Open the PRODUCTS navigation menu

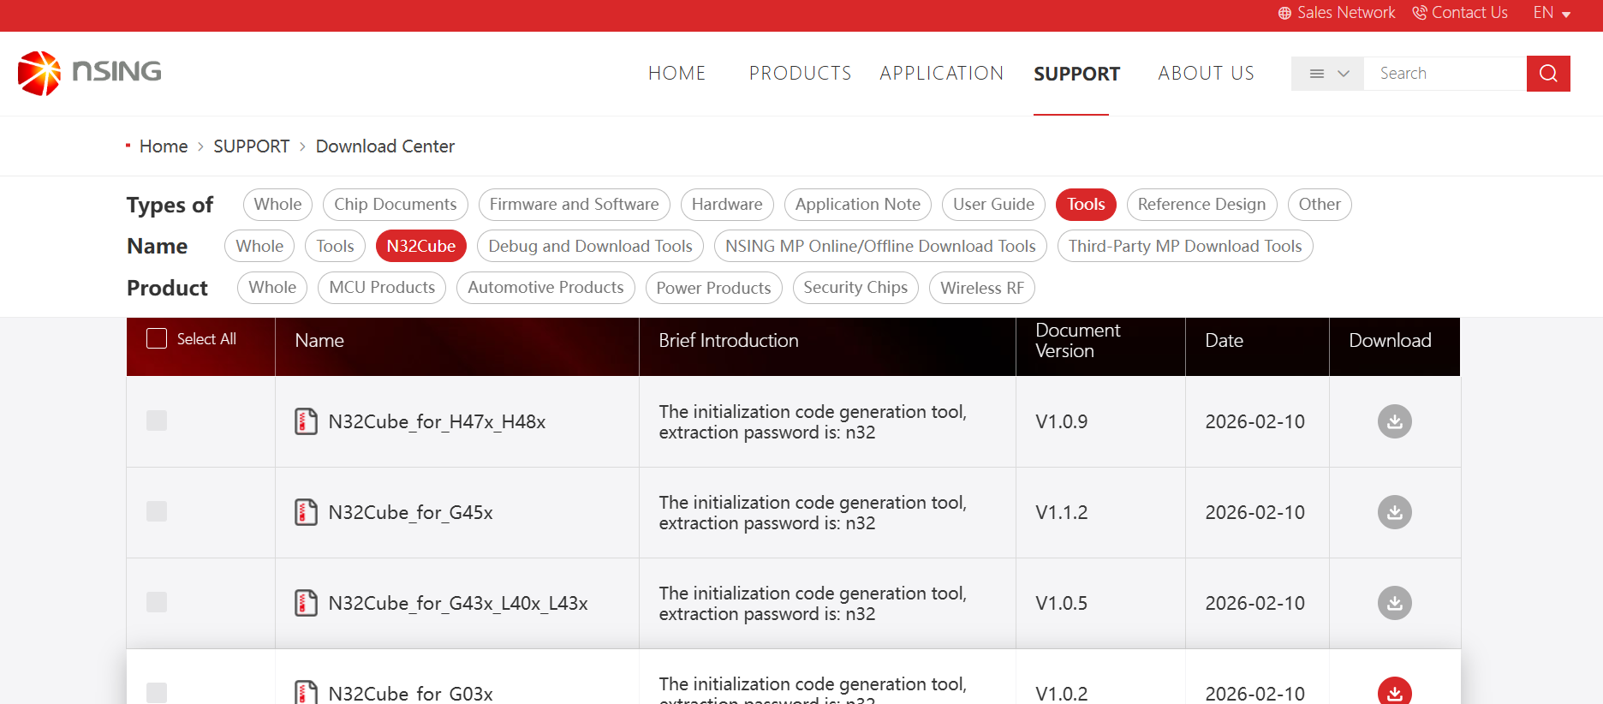click(800, 74)
